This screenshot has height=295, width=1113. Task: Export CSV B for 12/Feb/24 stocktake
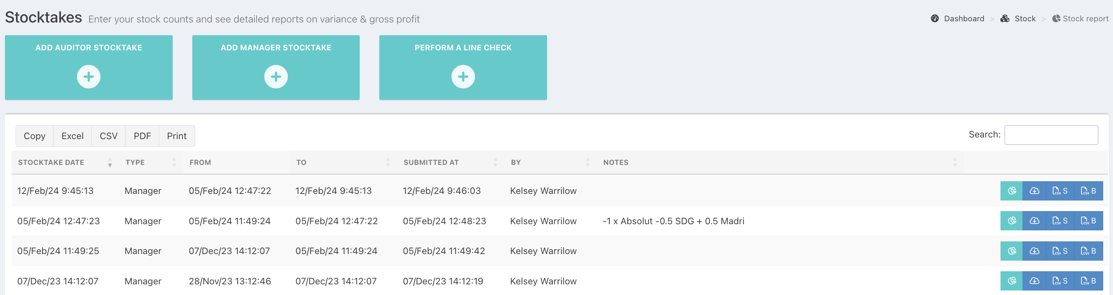point(1088,191)
